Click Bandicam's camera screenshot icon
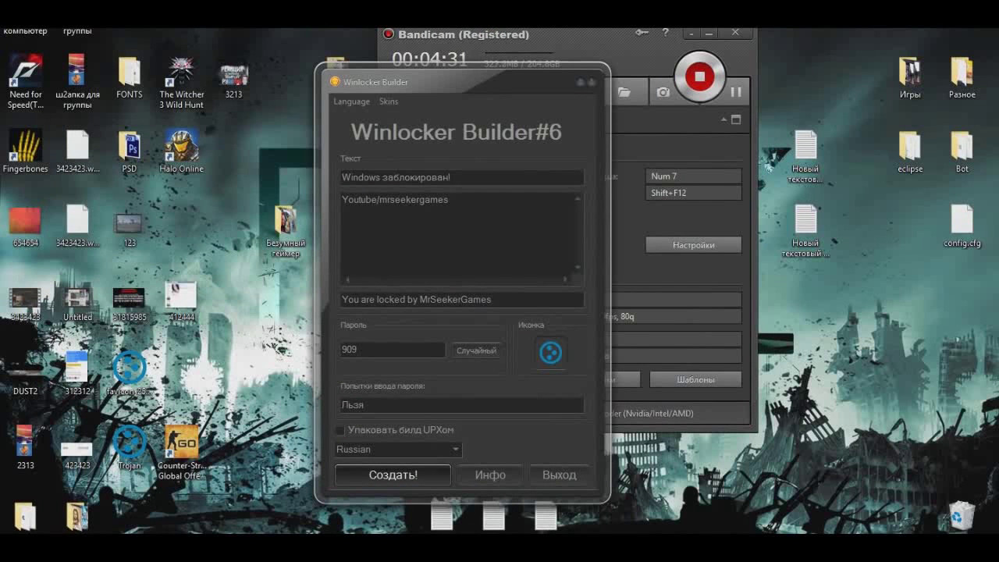 663,92
